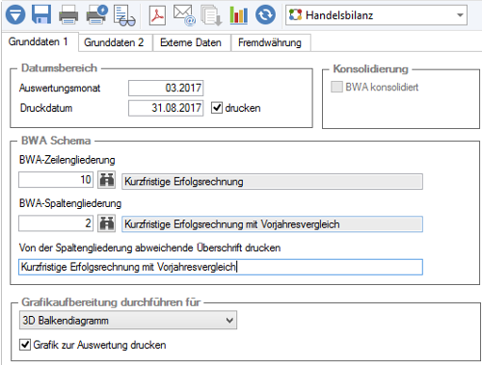The image size is (482, 365).
Task: Search BWA-Zeilengliederung with binoculars icon
Action: pos(107,180)
